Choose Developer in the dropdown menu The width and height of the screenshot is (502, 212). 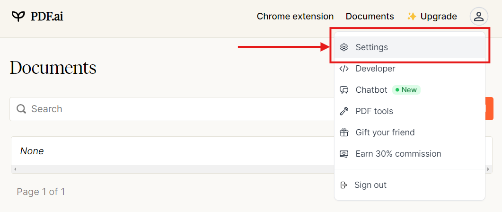pos(375,69)
